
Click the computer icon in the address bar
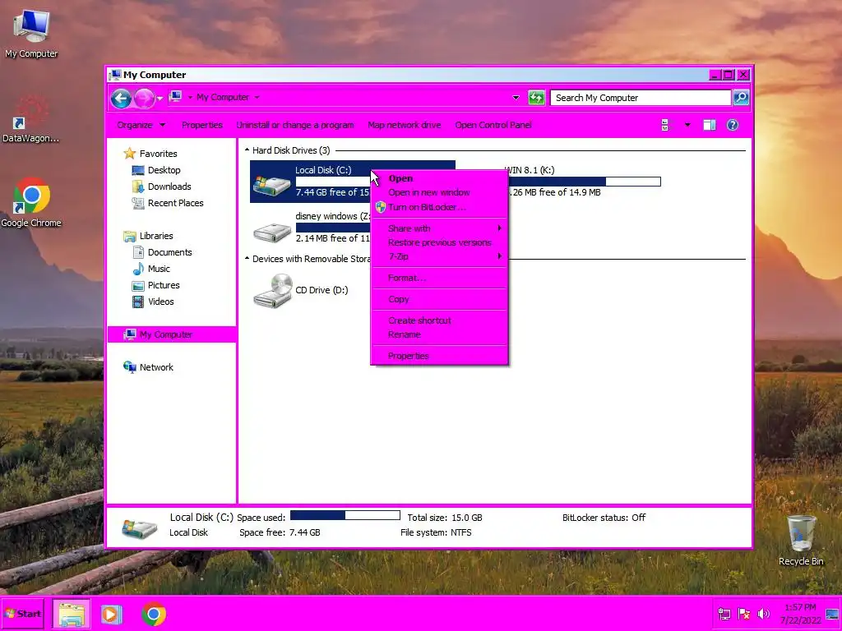click(176, 97)
